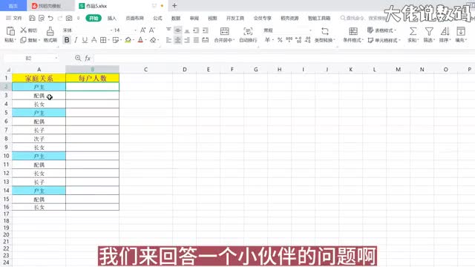
Task: Open the font name dropdown
Action: 111,30
